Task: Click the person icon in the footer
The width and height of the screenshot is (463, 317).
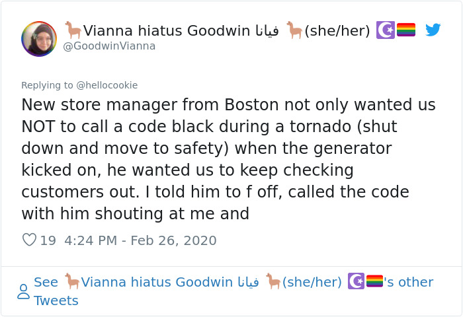Action: [23, 291]
